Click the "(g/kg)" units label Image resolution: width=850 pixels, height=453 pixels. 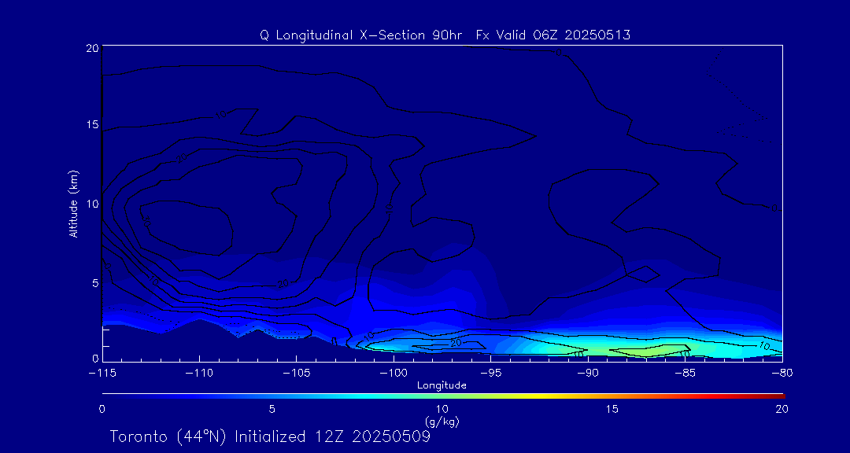[x=442, y=421]
